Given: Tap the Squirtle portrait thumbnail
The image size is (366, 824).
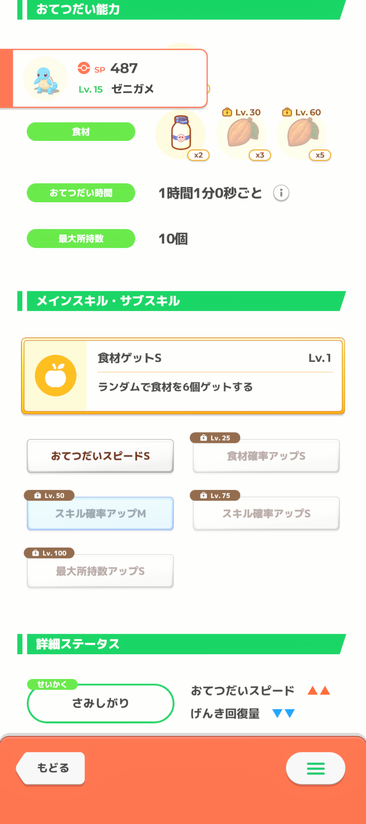Looking at the screenshot, I should (x=45, y=79).
